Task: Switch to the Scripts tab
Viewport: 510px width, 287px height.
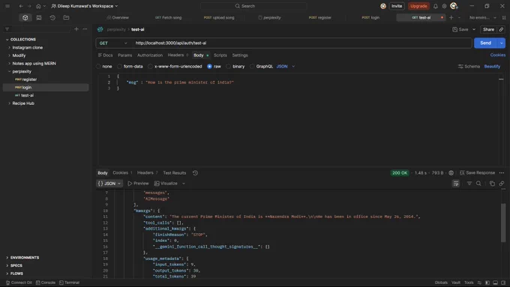Action: pyautogui.click(x=220, y=55)
